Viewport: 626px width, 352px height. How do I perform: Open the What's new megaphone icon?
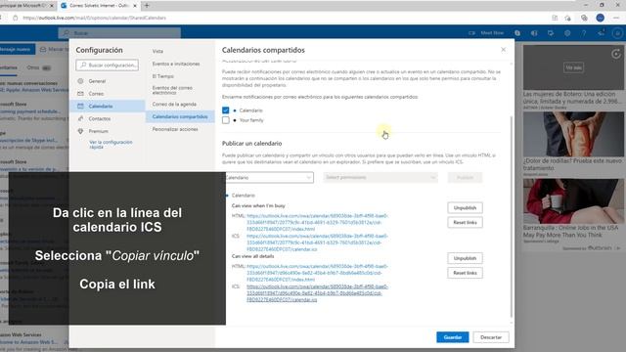click(601, 33)
